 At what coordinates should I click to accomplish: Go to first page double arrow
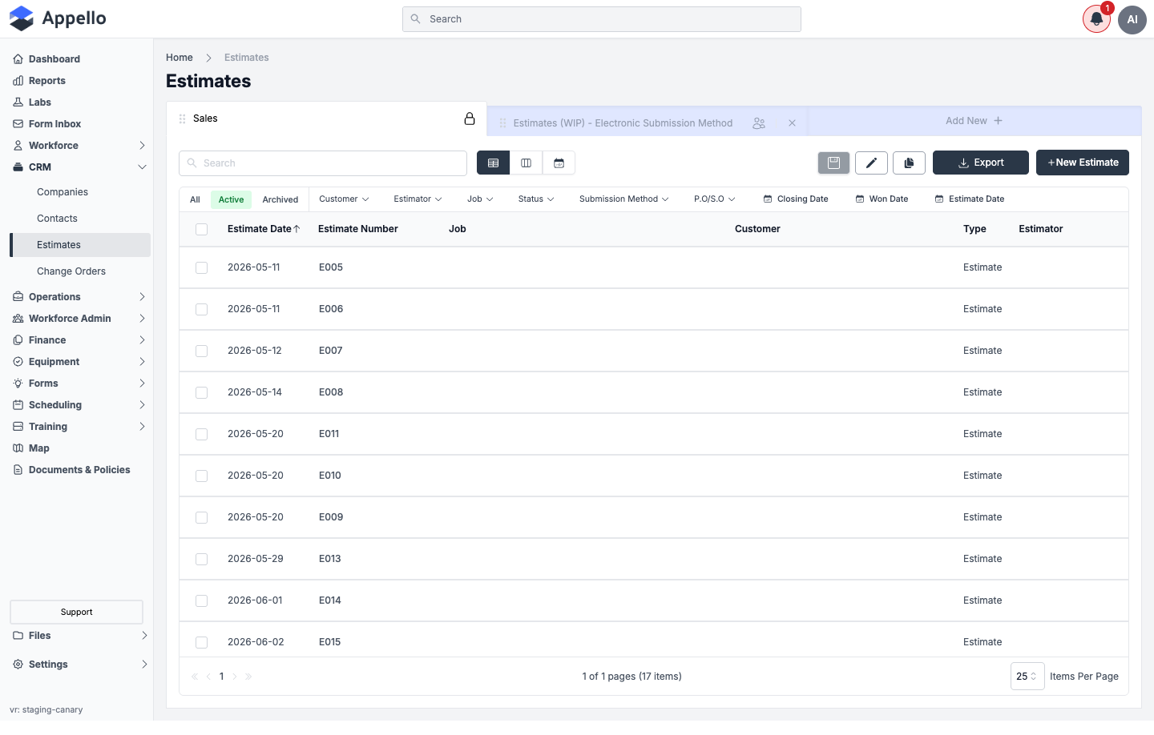tap(195, 677)
